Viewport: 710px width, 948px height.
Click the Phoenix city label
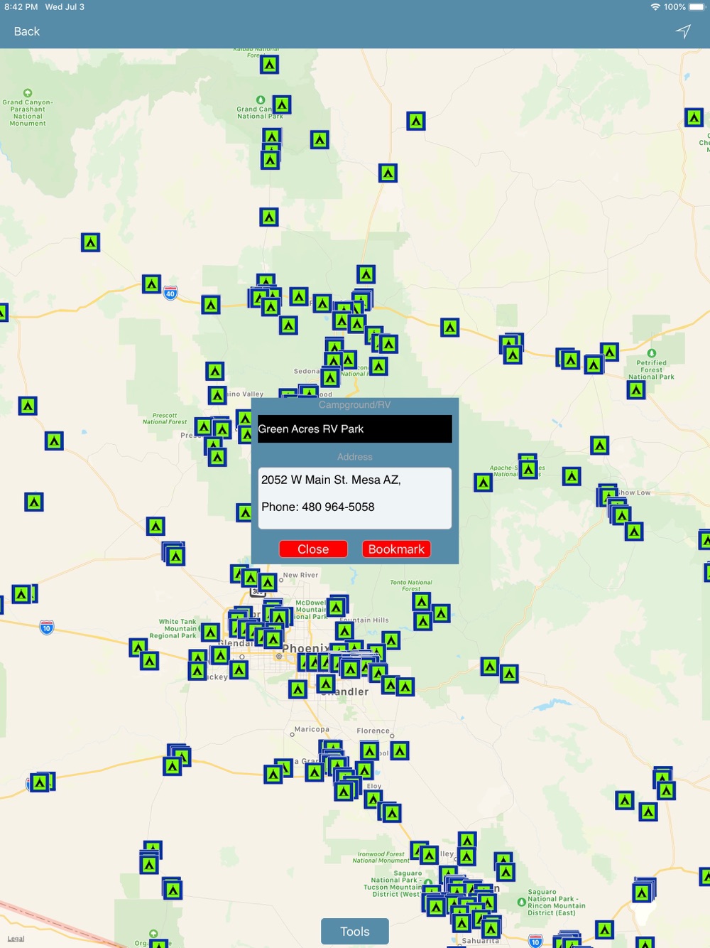pos(306,648)
